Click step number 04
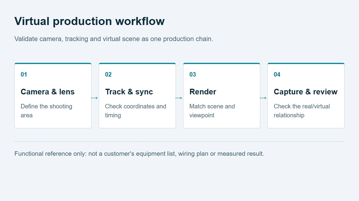 [x=277, y=74]
